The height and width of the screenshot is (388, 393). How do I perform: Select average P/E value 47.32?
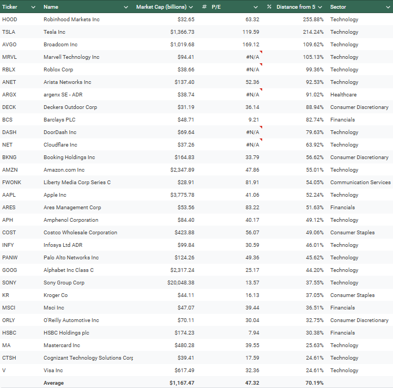[x=252, y=383]
